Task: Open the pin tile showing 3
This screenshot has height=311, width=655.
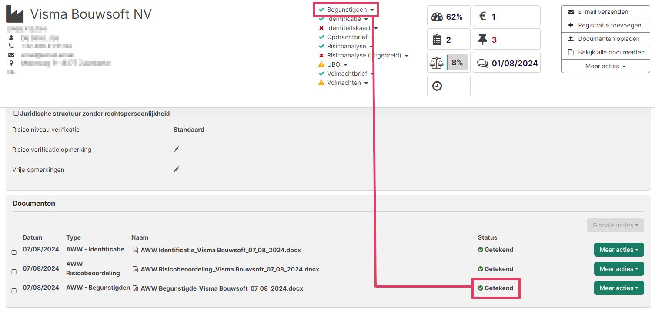Action: tap(507, 39)
